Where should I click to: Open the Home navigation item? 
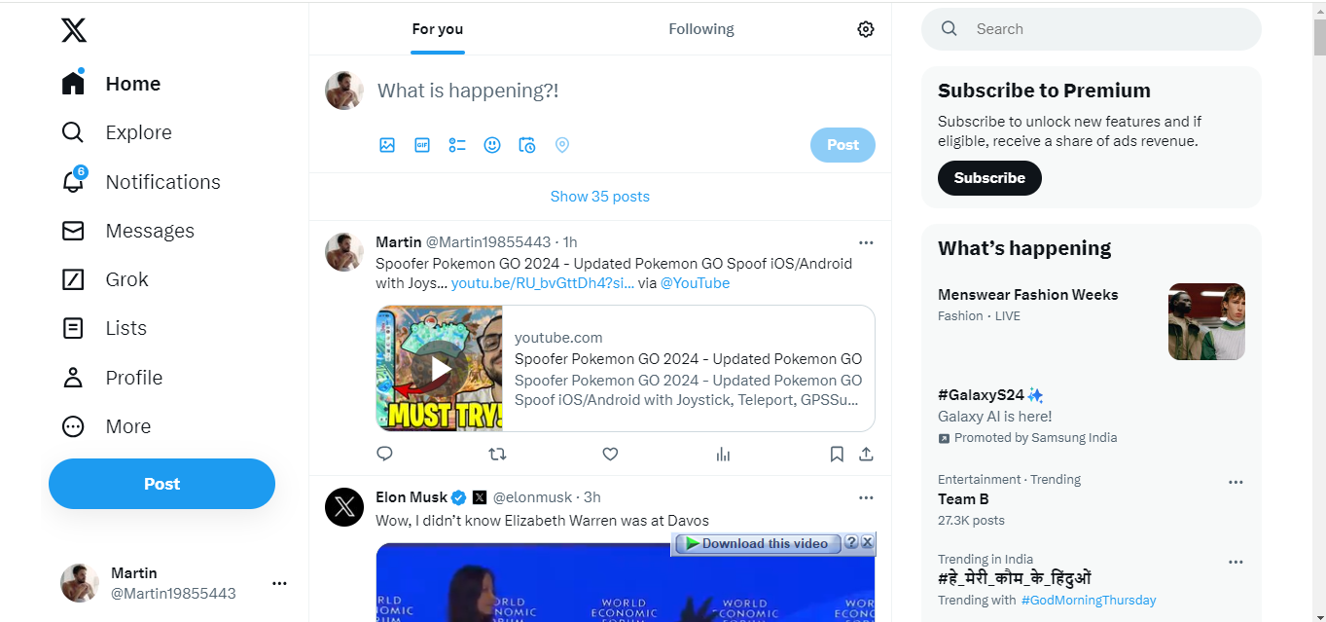click(x=111, y=84)
